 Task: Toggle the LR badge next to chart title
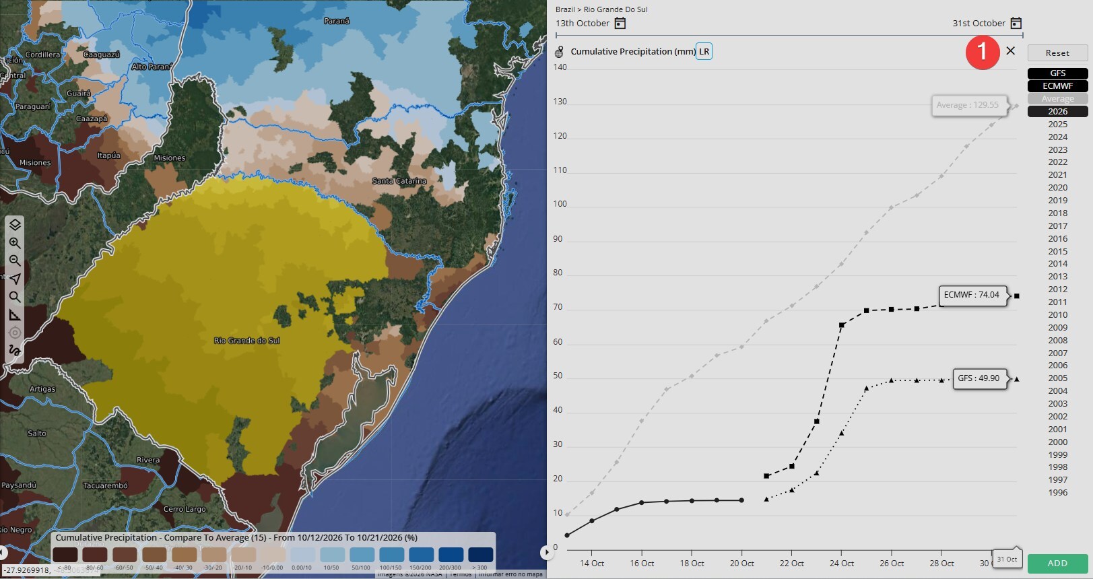[x=704, y=52]
